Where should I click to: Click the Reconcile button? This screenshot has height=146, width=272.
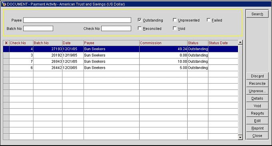(x=257, y=84)
